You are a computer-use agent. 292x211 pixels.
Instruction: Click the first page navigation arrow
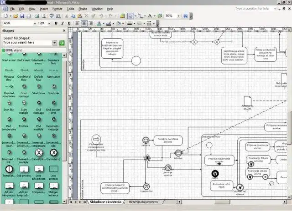click(71, 202)
